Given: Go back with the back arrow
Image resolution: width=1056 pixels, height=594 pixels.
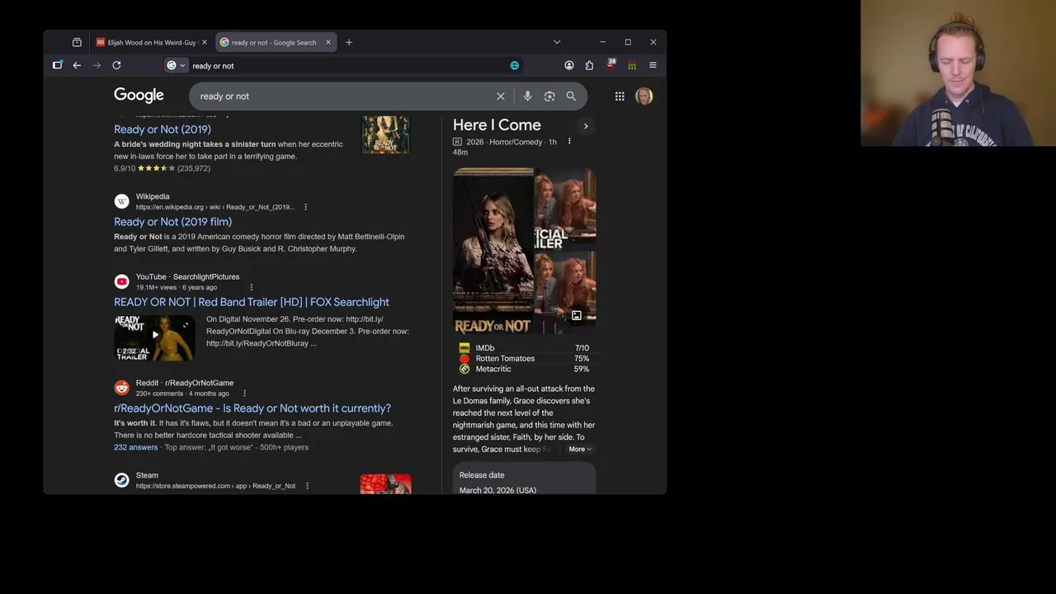Looking at the screenshot, I should pyautogui.click(x=77, y=65).
